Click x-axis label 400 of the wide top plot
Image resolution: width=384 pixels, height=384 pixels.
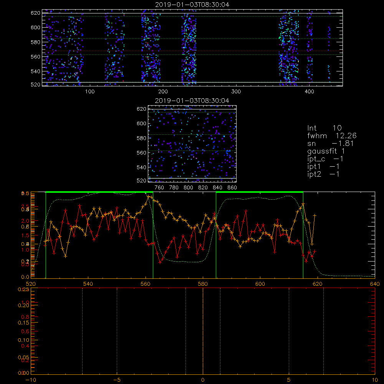pos(309,92)
